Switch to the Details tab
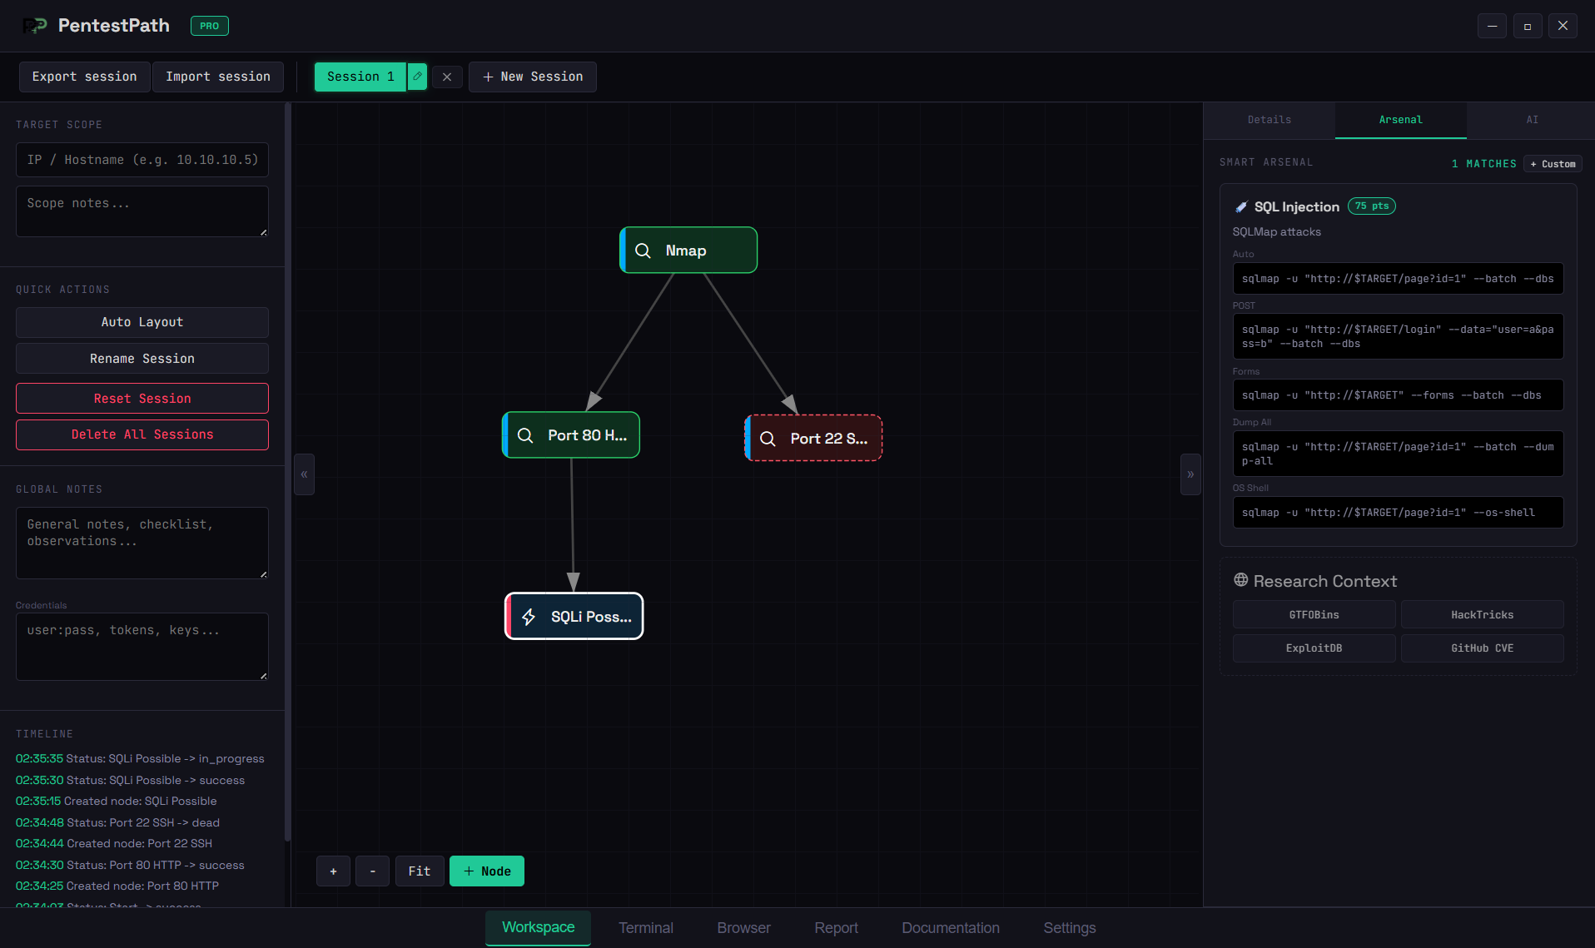 pyautogui.click(x=1269, y=120)
